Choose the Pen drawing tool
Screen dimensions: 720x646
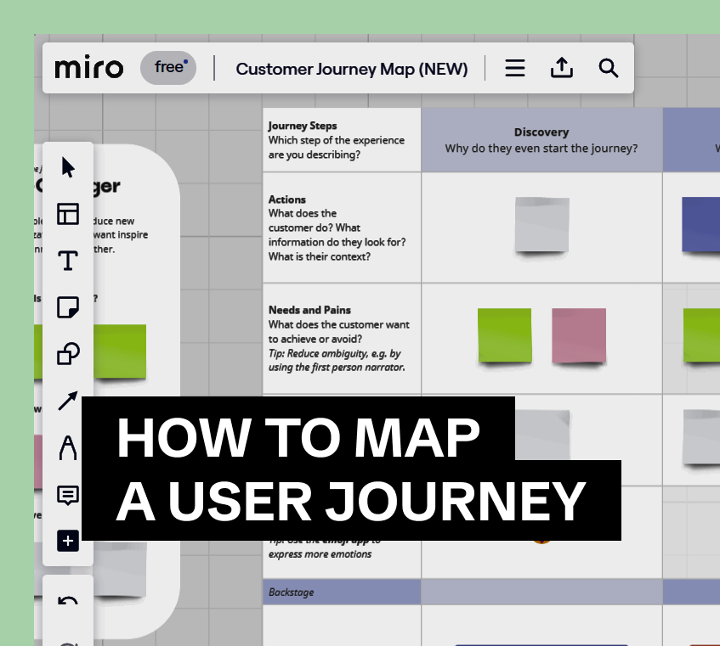point(67,447)
